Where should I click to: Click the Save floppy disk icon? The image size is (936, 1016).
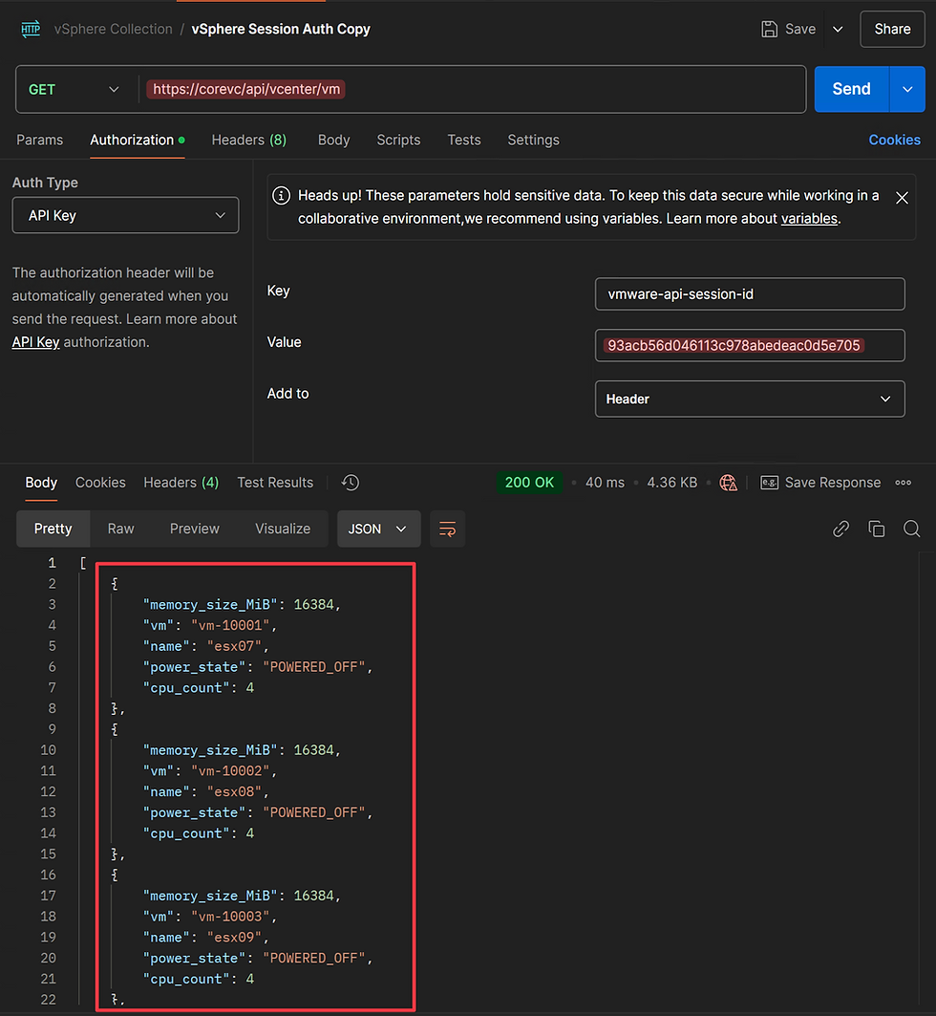click(769, 30)
